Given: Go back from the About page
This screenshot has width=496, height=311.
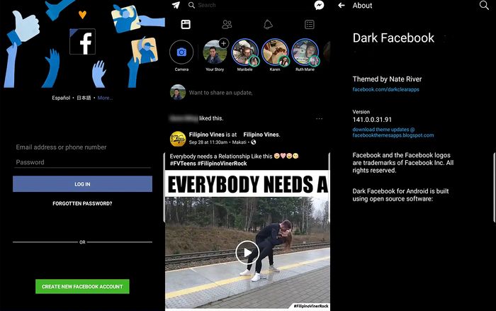Looking at the screenshot, I should 342,6.
